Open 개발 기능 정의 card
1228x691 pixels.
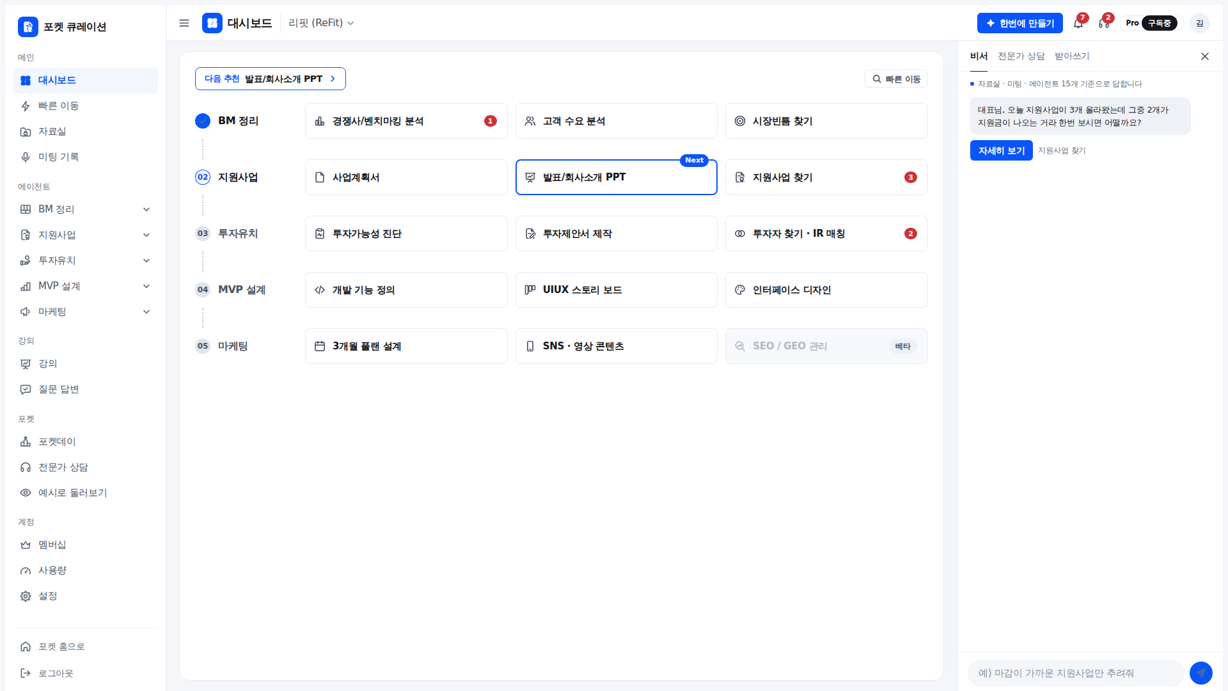tap(406, 290)
